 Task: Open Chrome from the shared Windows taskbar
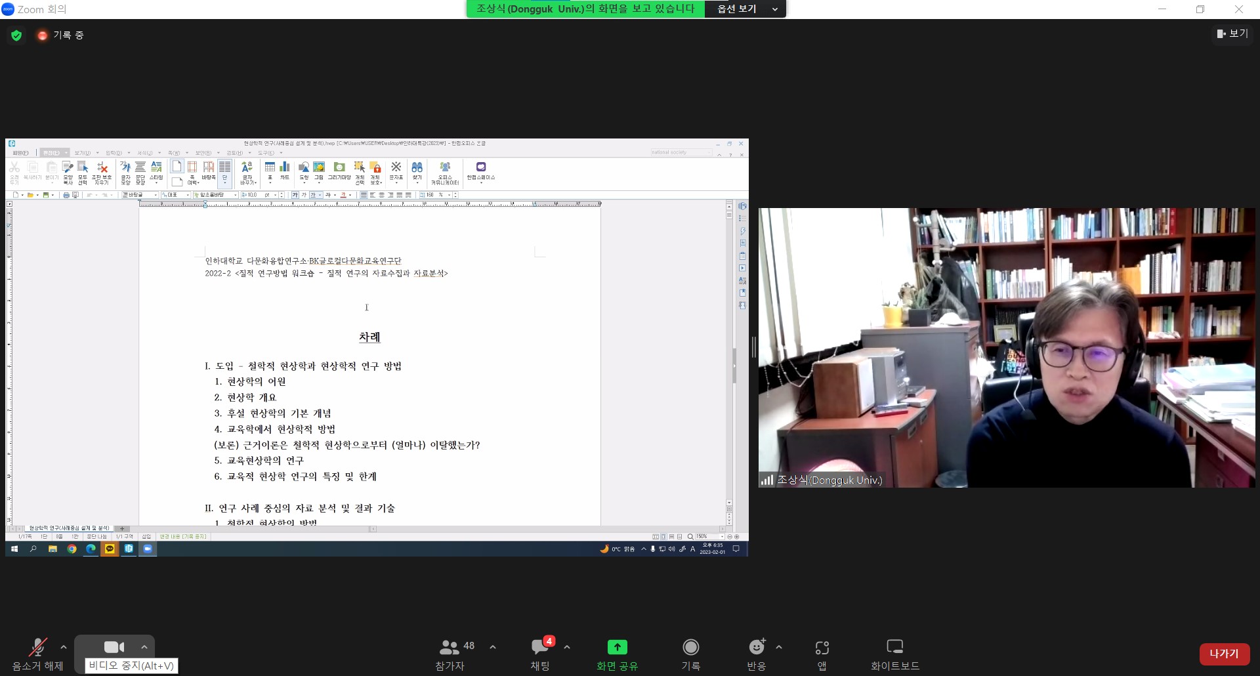point(72,549)
